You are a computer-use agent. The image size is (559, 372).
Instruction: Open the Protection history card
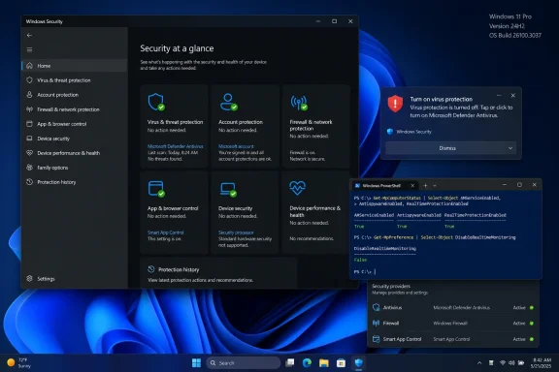coord(217,273)
